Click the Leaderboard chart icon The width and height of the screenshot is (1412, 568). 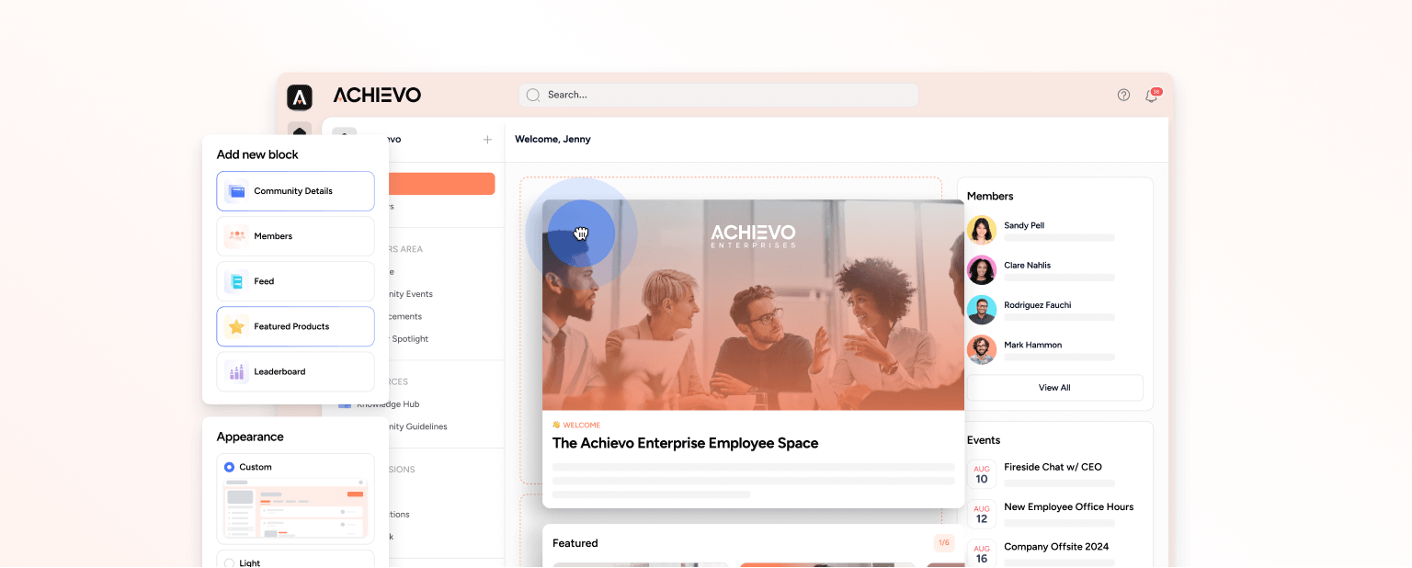[x=237, y=371]
